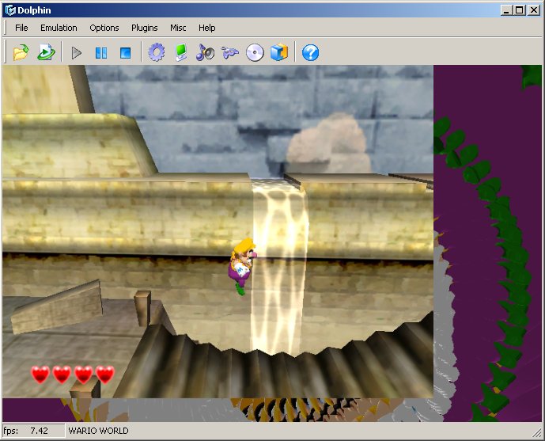
Task: Click the red hearts health display
Action: (x=73, y=374)
